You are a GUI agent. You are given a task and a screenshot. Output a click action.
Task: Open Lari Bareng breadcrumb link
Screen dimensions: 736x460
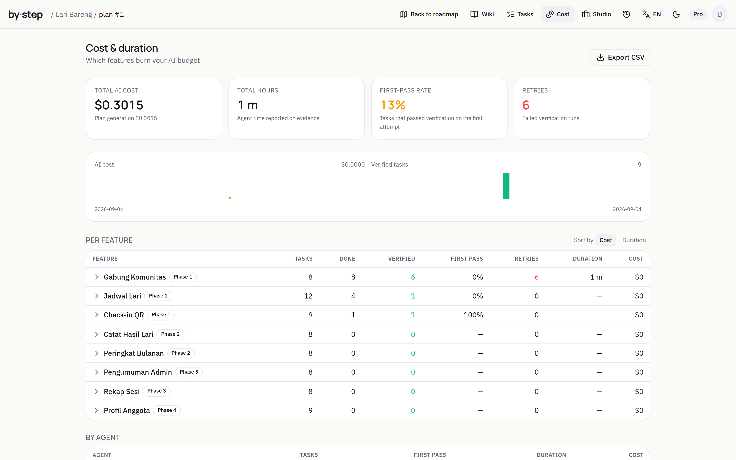(x=74, y=14)
